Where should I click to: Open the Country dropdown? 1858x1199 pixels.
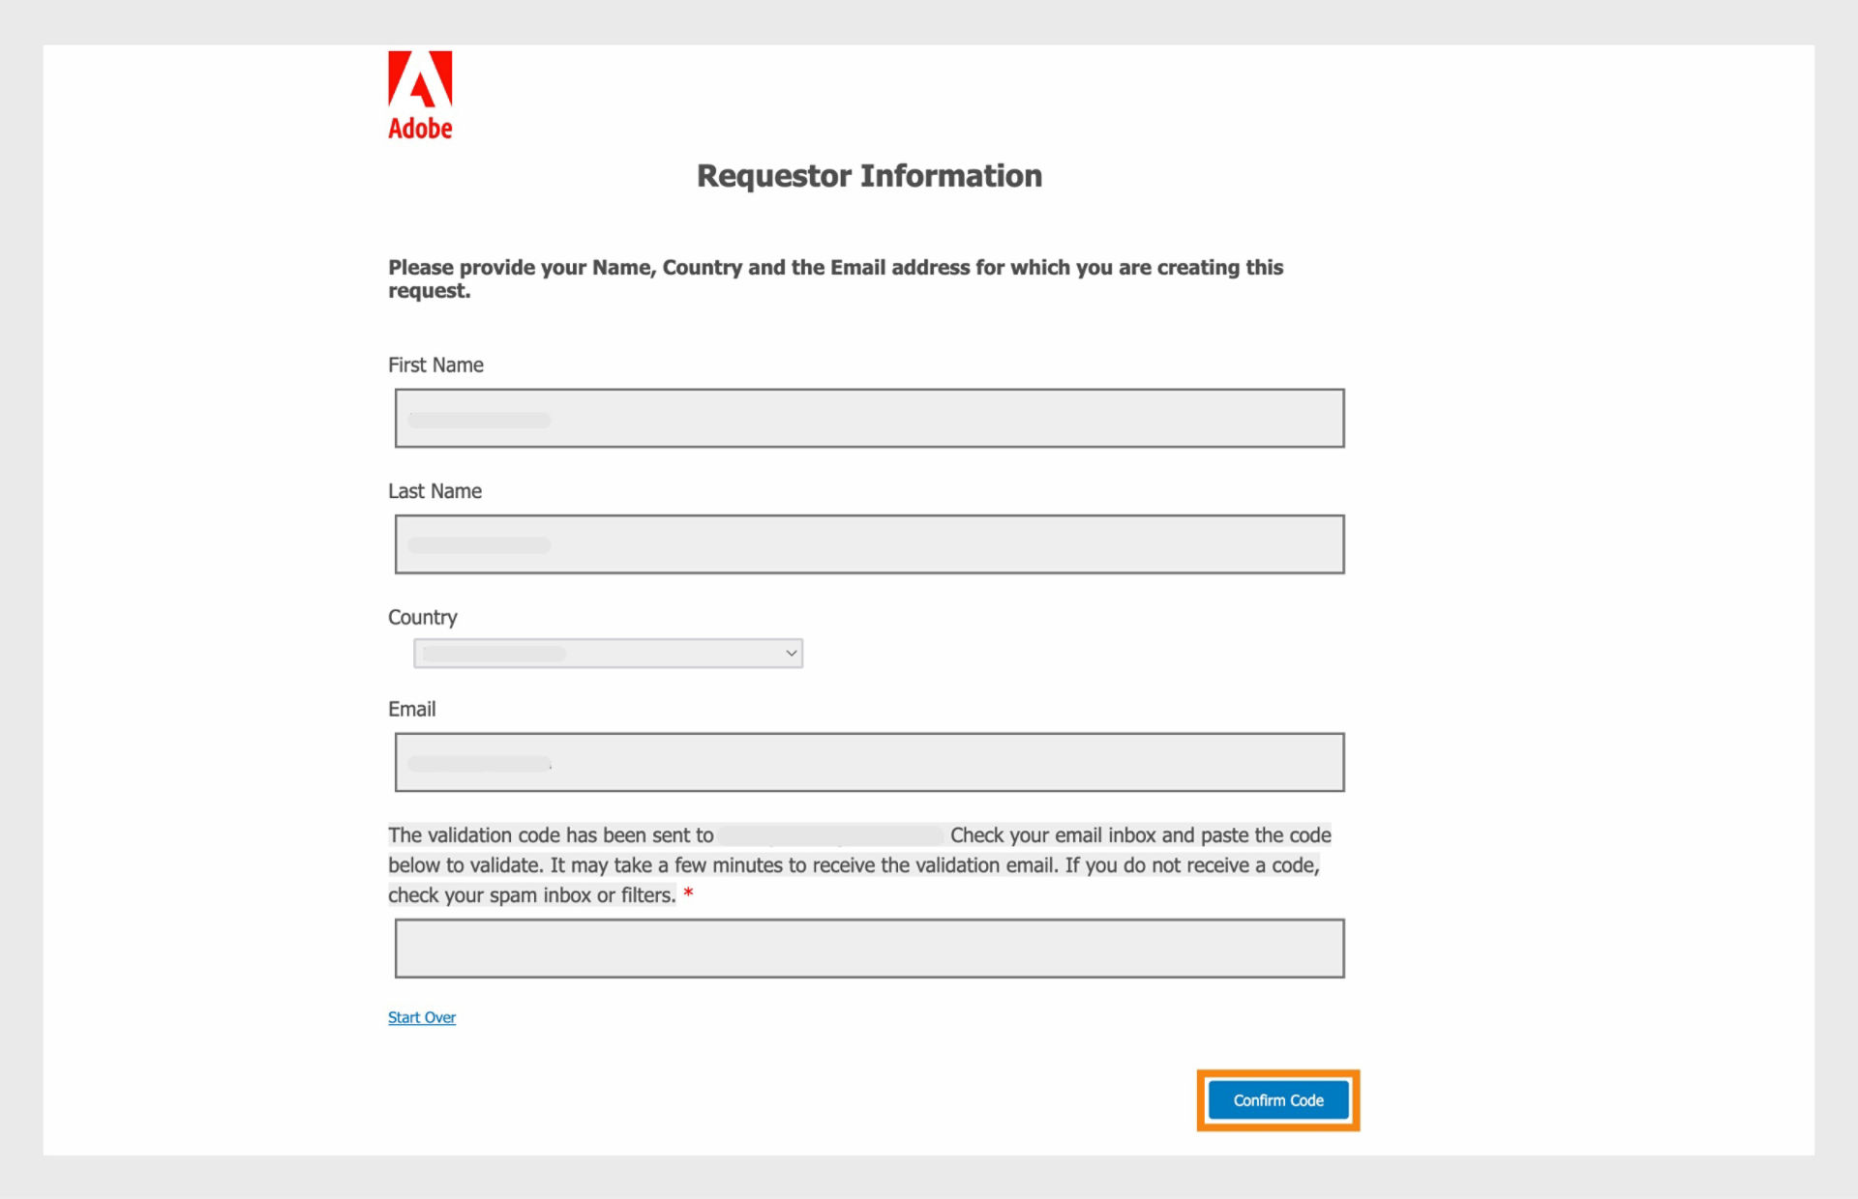(x=608, y=653)
